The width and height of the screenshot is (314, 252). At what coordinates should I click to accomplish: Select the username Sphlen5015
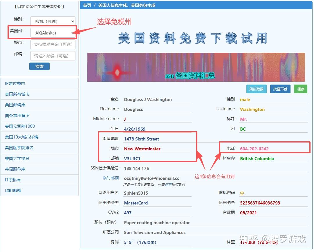tap(136, 193)
